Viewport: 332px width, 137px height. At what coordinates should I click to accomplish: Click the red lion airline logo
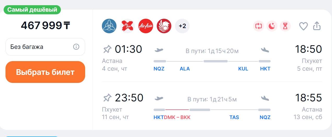point(164,26)
